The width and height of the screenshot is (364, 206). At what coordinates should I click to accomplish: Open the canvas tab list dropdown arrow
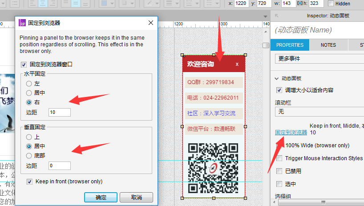(265, 16)
